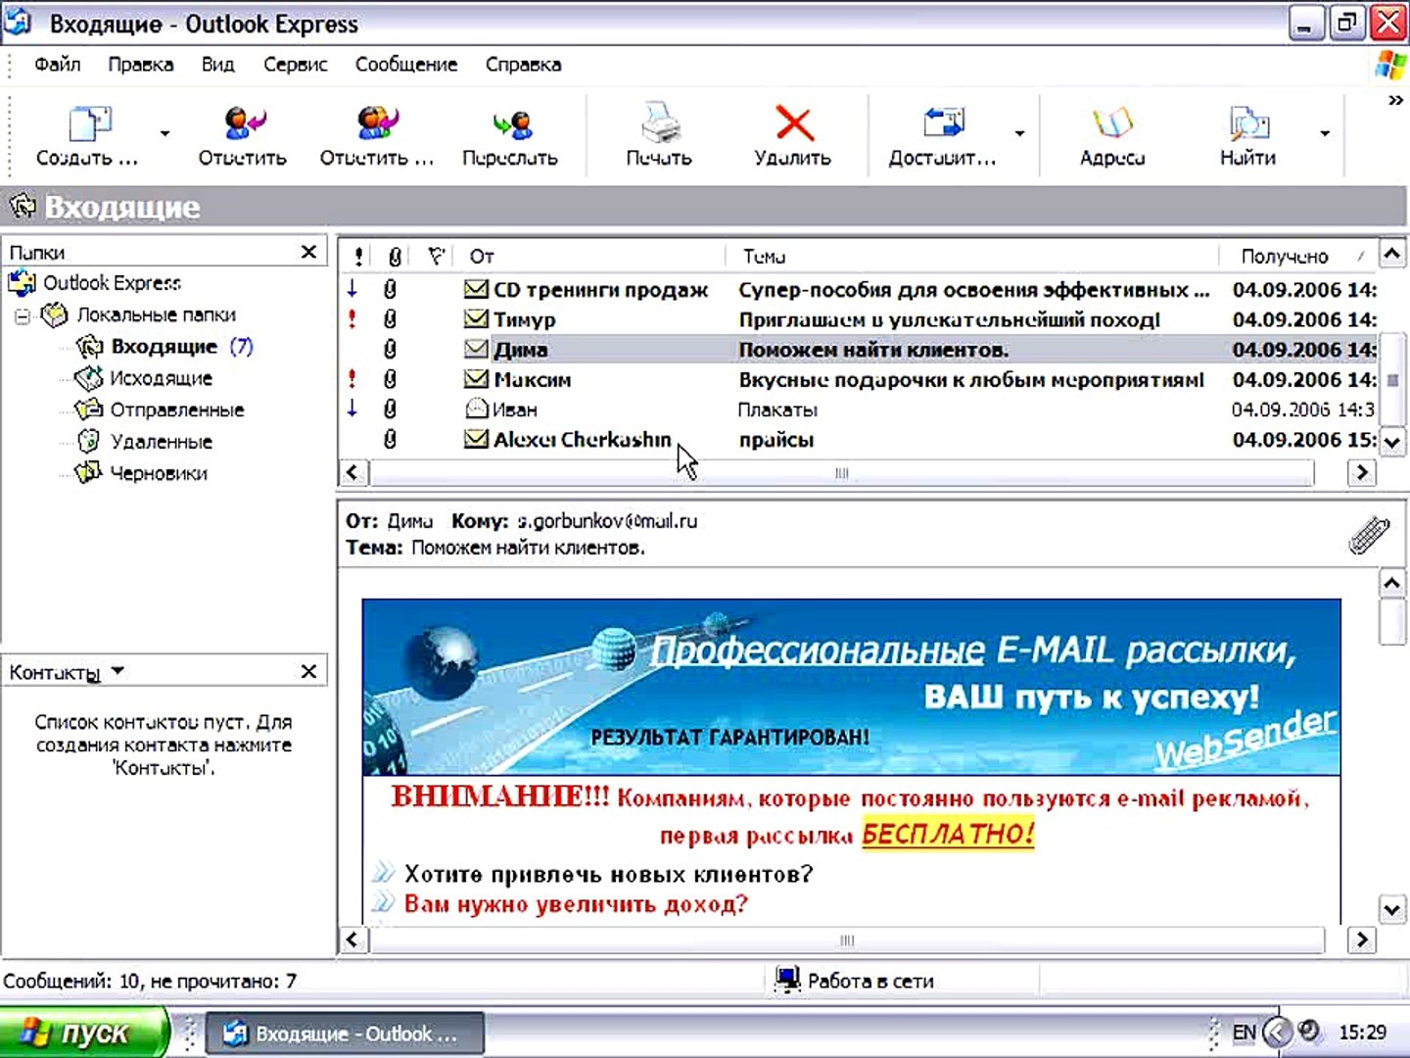Open the Правка menu
1410x1058 pixels.
point(141,65)
